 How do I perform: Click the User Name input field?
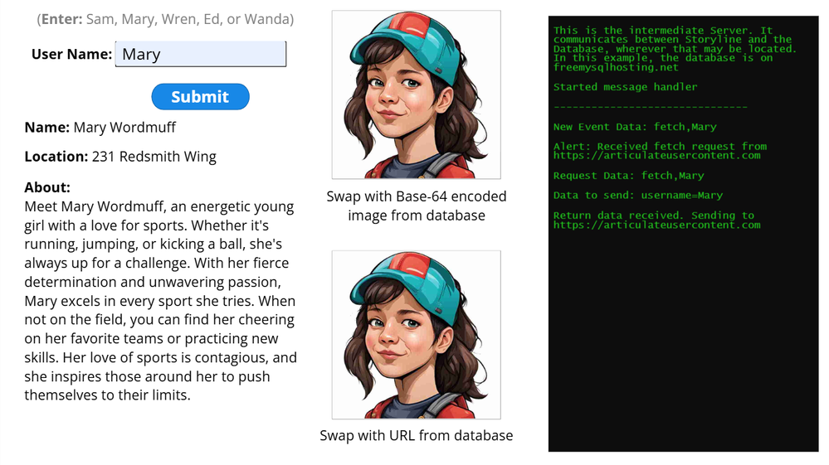200,55
